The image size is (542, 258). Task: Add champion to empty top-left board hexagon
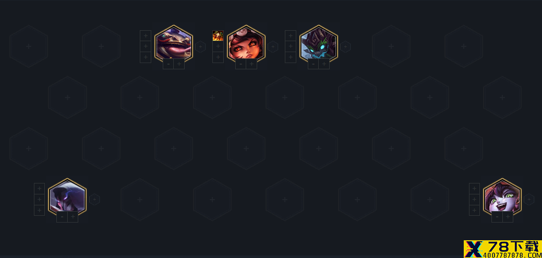pyautogui.click(x=29, y=46)
